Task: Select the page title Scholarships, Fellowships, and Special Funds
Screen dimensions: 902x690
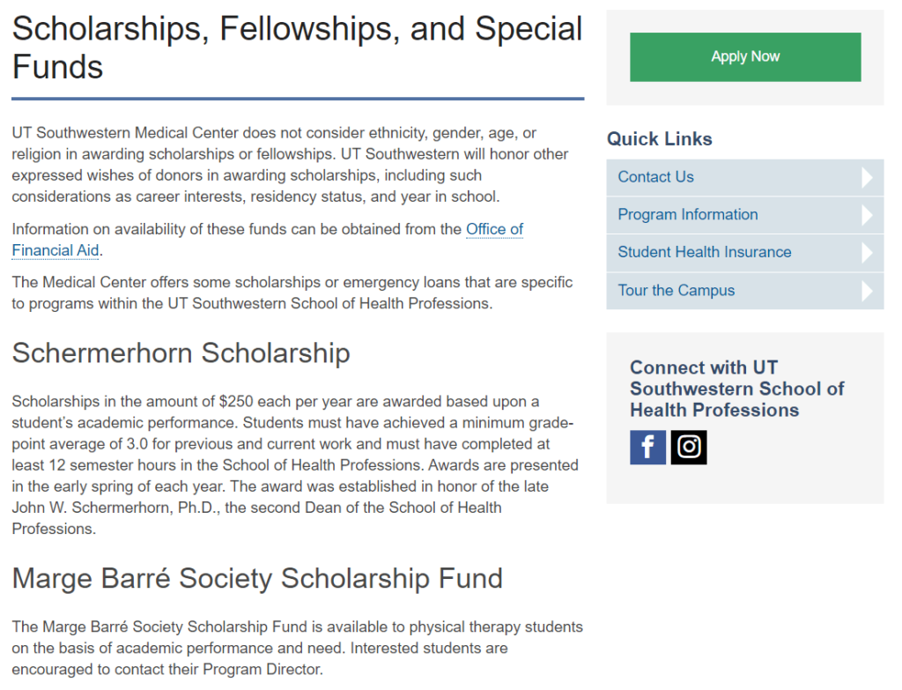Action: click(x=297, y=48)
